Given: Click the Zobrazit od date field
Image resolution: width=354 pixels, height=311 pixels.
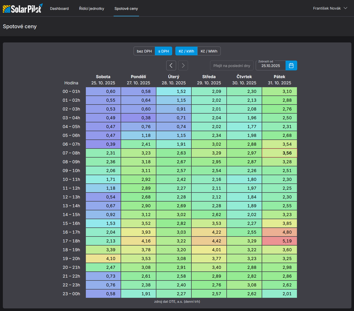Looking at the screenshot, I should tap(270, 66).
